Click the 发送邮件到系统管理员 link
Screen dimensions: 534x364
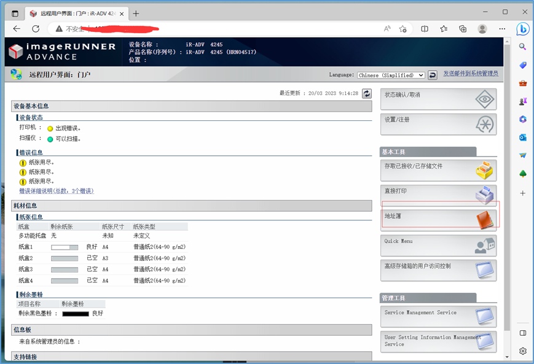[471, 74]
